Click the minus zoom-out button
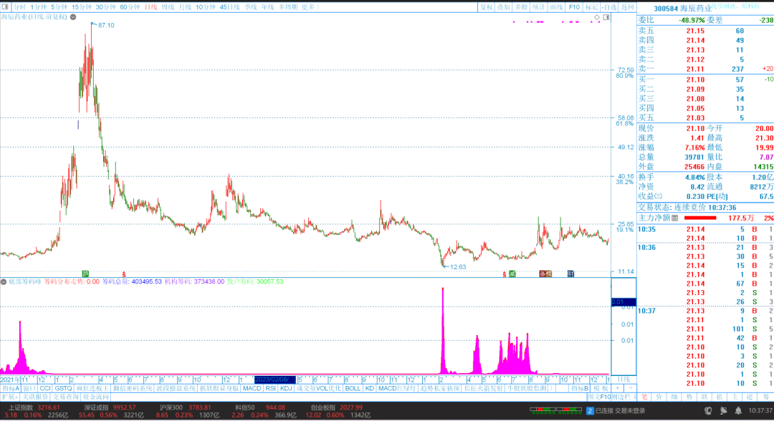This screenshot has height=421, width=774. tap(630, 389)
